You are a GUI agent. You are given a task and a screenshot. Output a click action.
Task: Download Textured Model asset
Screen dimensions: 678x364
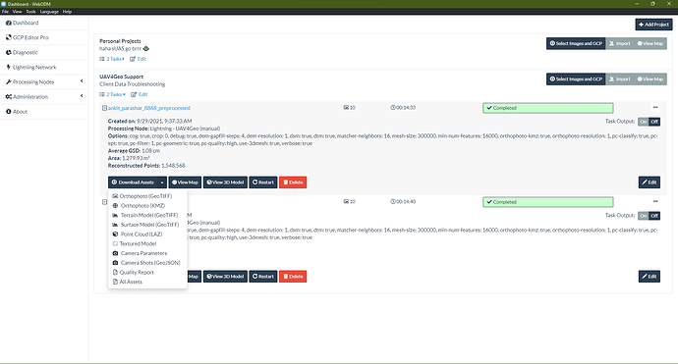pyautogui.click(x=147, y=243)
